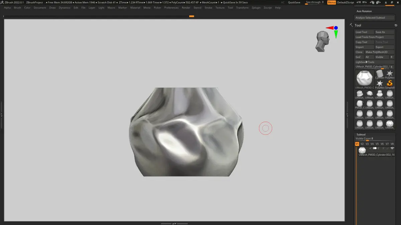Open the Material menu
401x225 pixels.
pyautogui.click(x=135, y=8)
